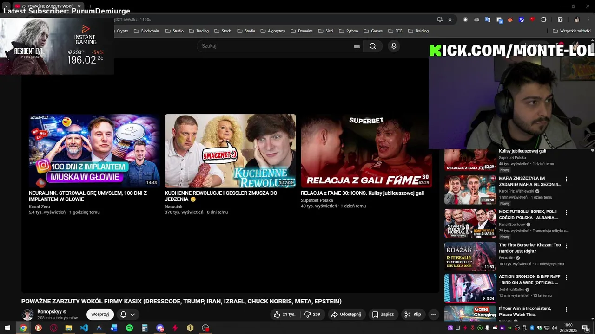Open Visual Studio Code from taskbar
Viewport: 595px width, 334px height.
(x=84, y=328)
